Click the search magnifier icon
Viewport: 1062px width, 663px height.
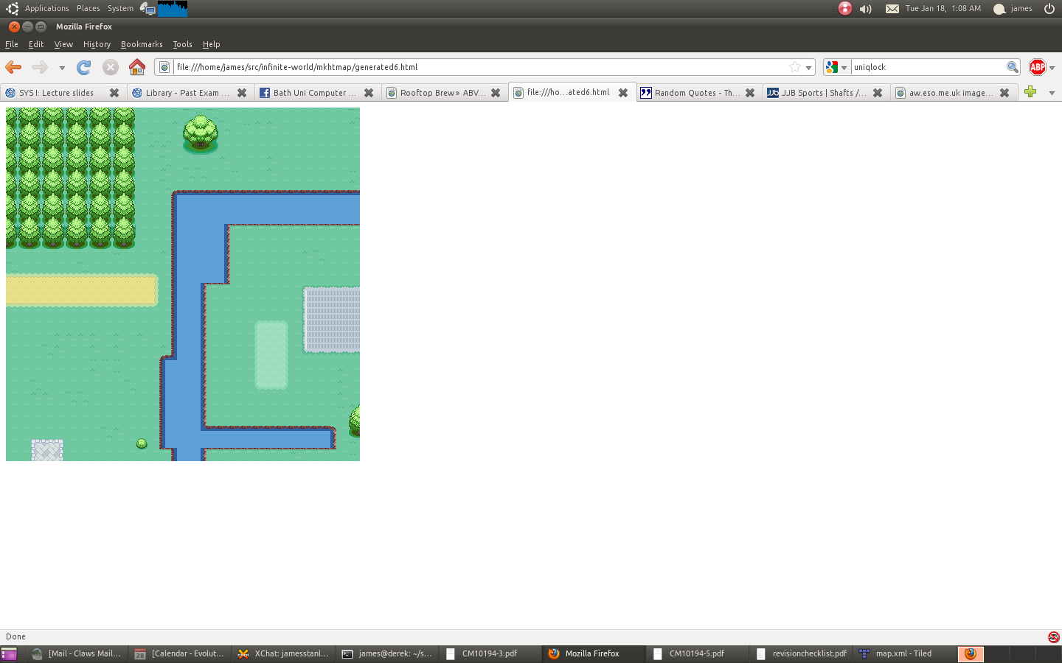click(1013, 67)
